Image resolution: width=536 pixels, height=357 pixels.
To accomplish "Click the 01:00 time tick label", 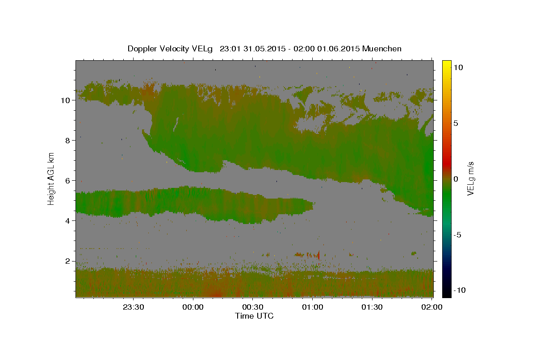I will 313,307.
